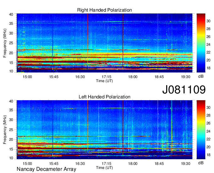Click 28 dB label on Right Handed colorbar
214x173 pixels.
(x=208, y=29)
